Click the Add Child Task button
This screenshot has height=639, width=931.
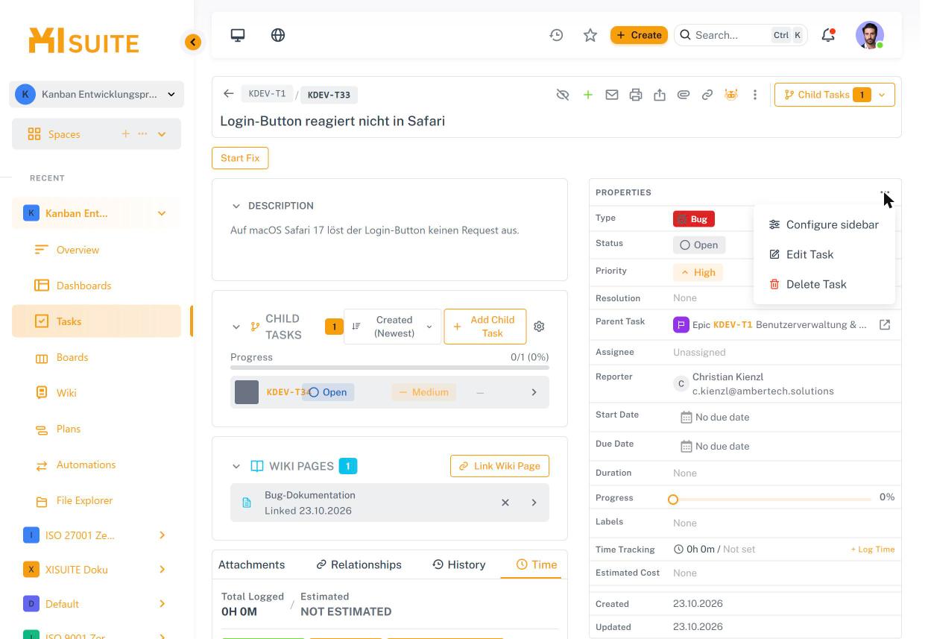pos(485,327)
